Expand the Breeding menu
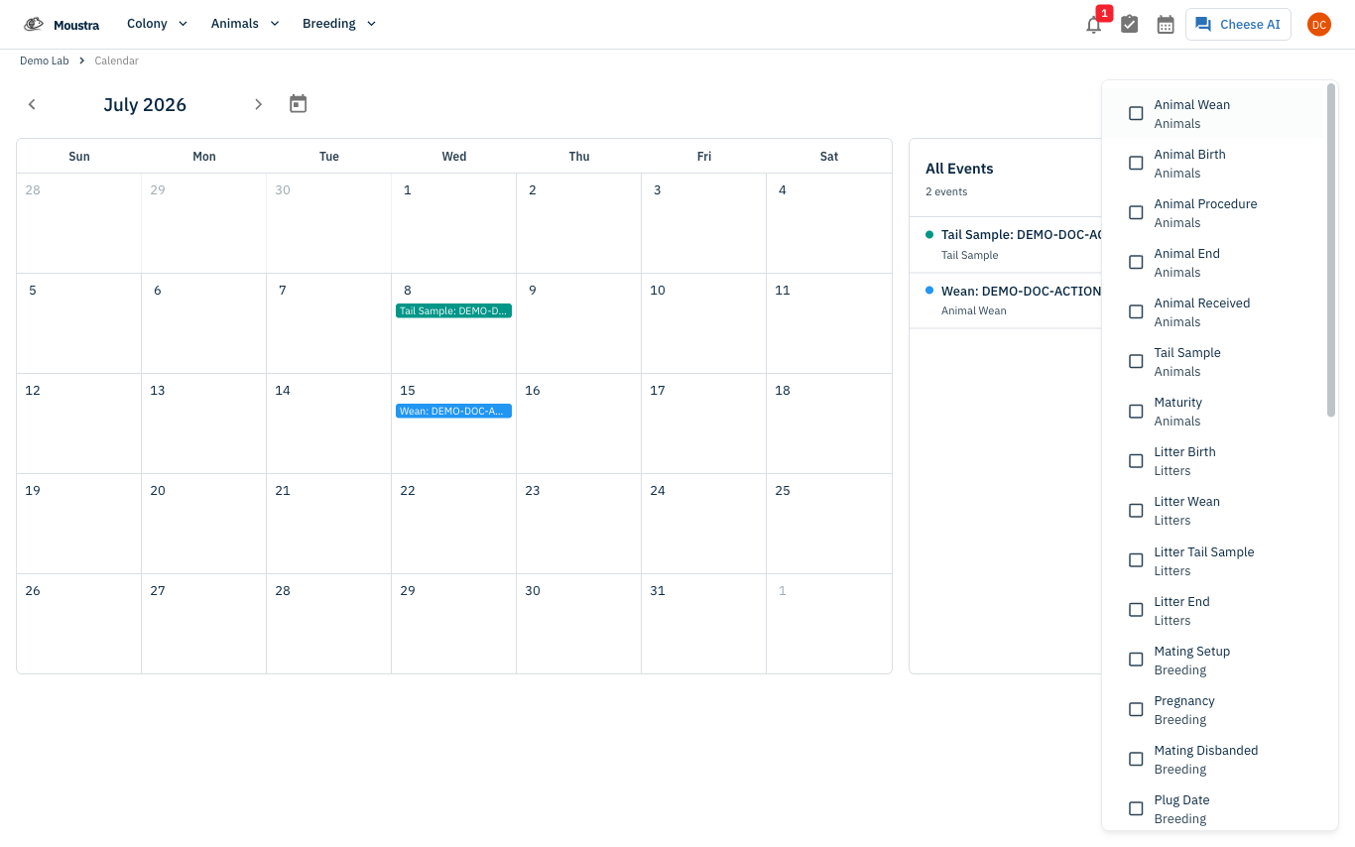 pos(339,24)
